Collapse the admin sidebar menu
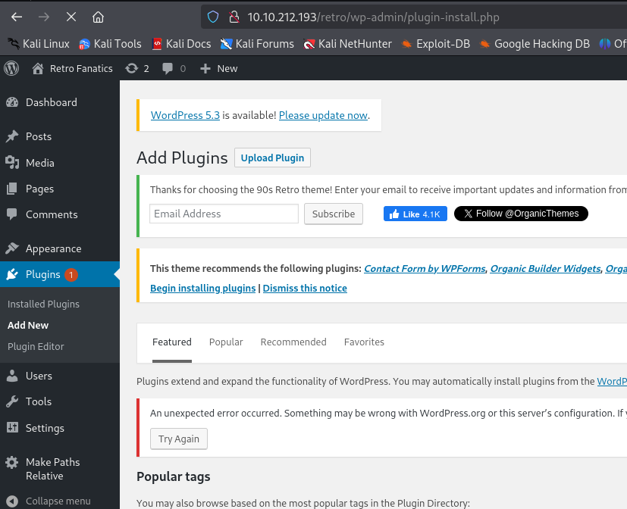 click(x=58, y=501)
